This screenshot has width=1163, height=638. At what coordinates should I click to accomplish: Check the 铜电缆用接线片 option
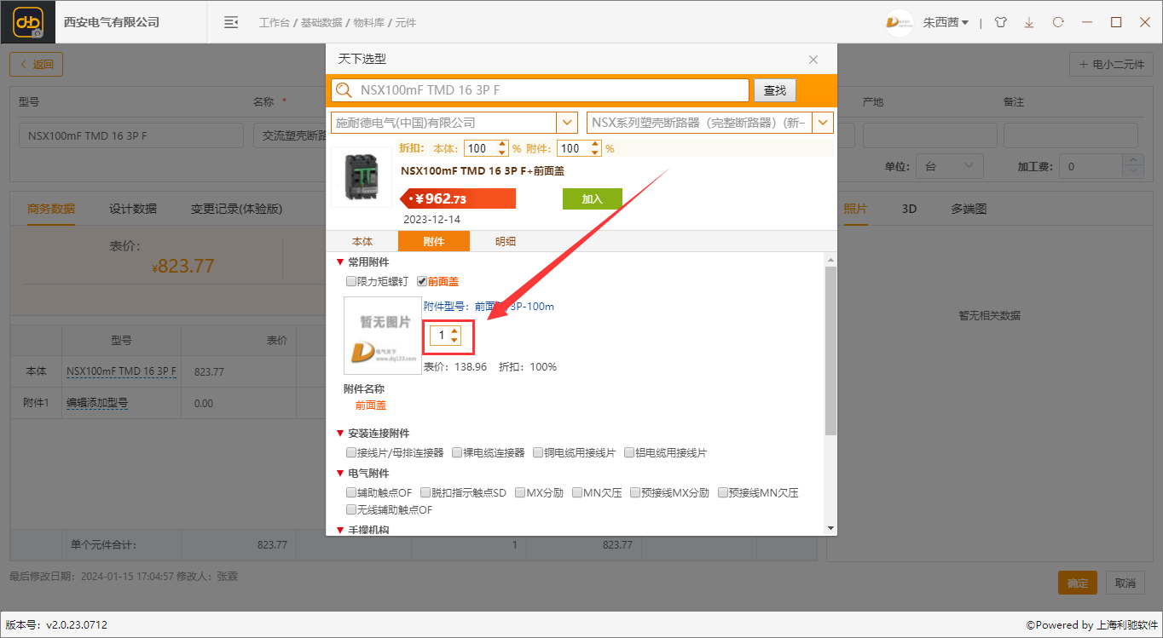pos(538,452)
